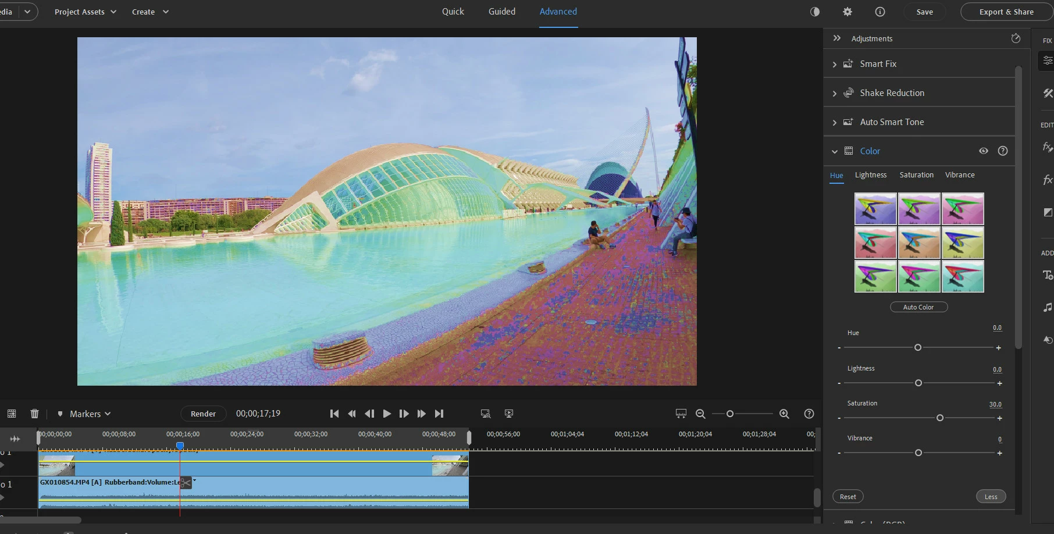Image resolution: width=1054 pixels, height=534 pixels.
Task: Step back one frame
Action: point(369,414)
